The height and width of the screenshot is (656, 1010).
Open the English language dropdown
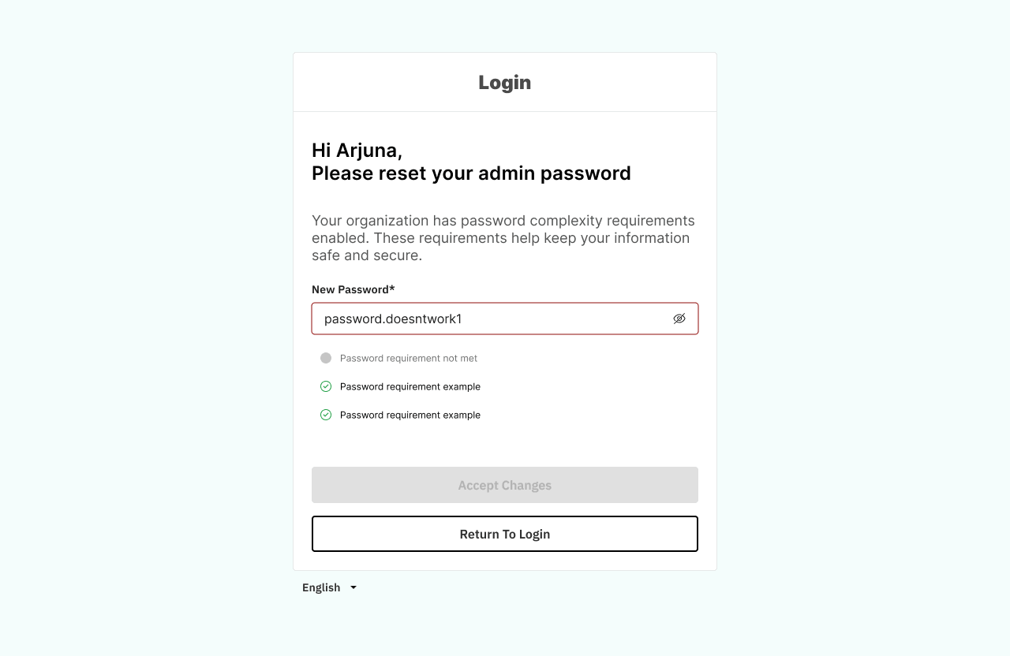click(329, 587)
